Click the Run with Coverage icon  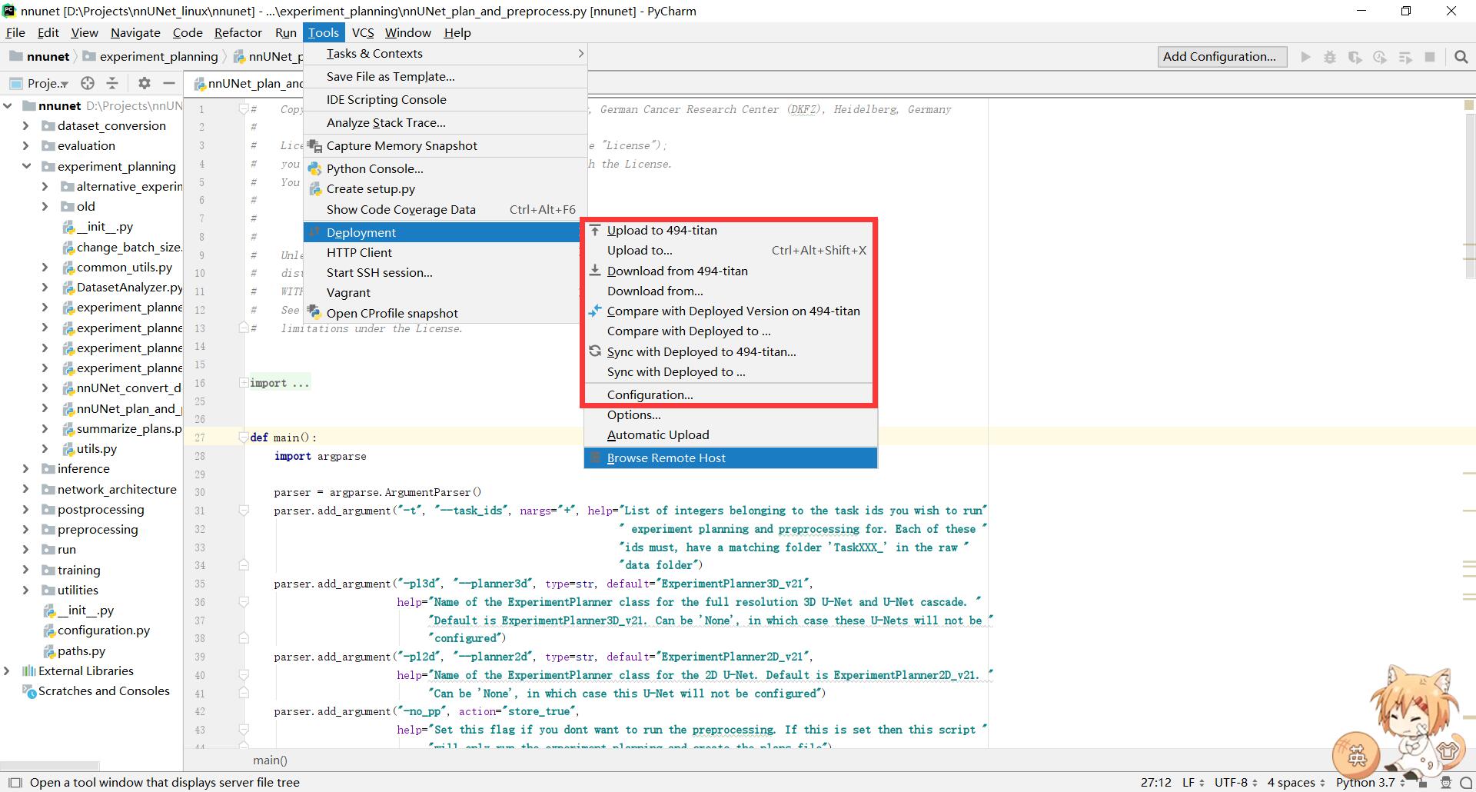1355,56
